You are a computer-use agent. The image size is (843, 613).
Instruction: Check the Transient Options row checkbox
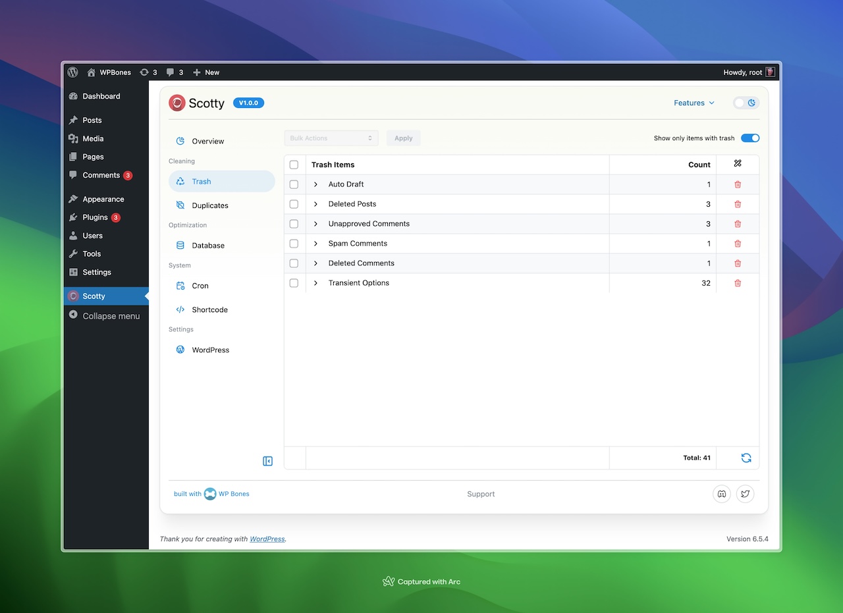[x=294, y=283]
